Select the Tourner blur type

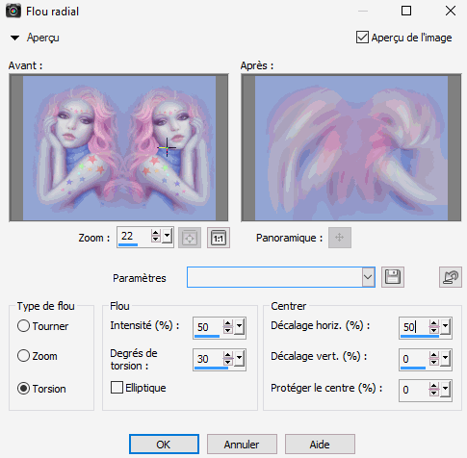point(23,326)
